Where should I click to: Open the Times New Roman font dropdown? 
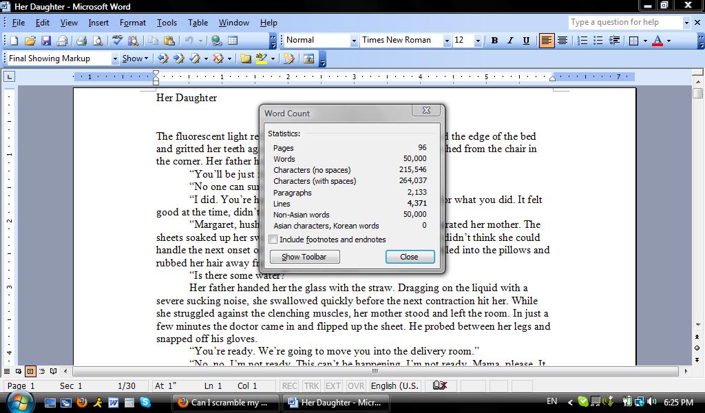coord(446,41)
